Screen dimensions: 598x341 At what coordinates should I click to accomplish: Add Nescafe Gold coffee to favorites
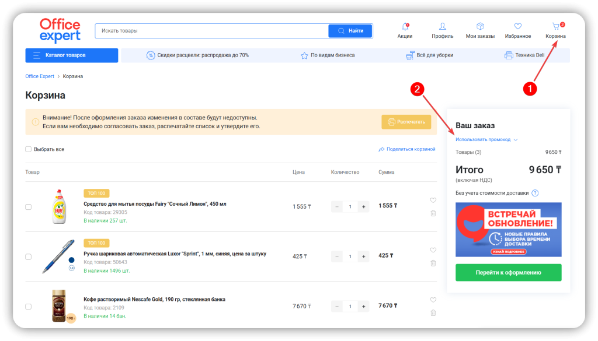pyautogui.click(x=433, y=300)
